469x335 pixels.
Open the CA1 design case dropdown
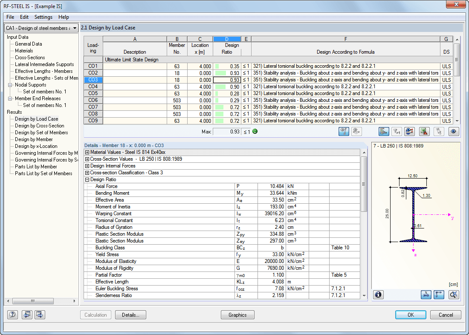pos(41,28)
